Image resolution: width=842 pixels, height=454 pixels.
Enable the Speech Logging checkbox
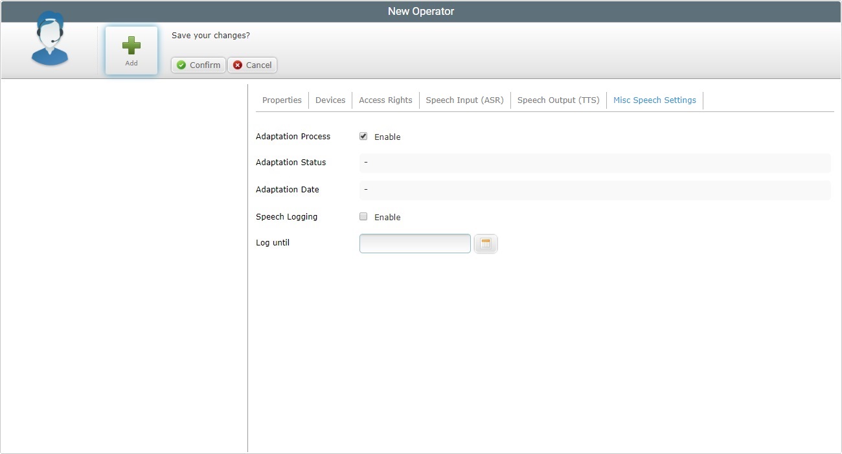tap(363, 217)
